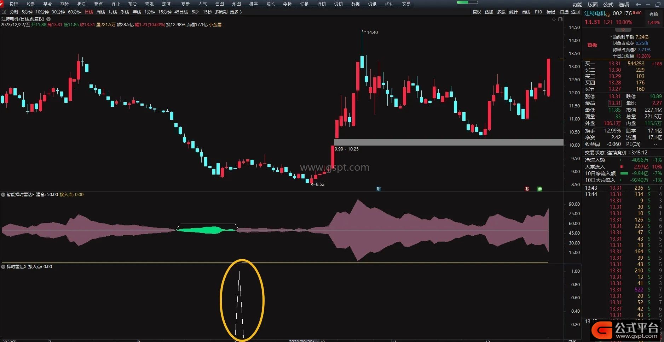The width and height of the screenshot is (664, 342).
Task: Switch to the 5分钟 period
Action: pyautogui.click(x=27, y=12)
